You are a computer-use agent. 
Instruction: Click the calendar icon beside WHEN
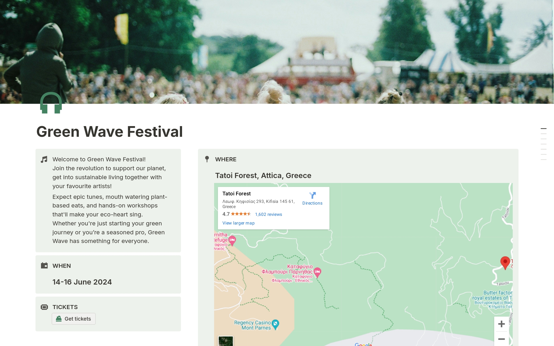coord(44,266)
